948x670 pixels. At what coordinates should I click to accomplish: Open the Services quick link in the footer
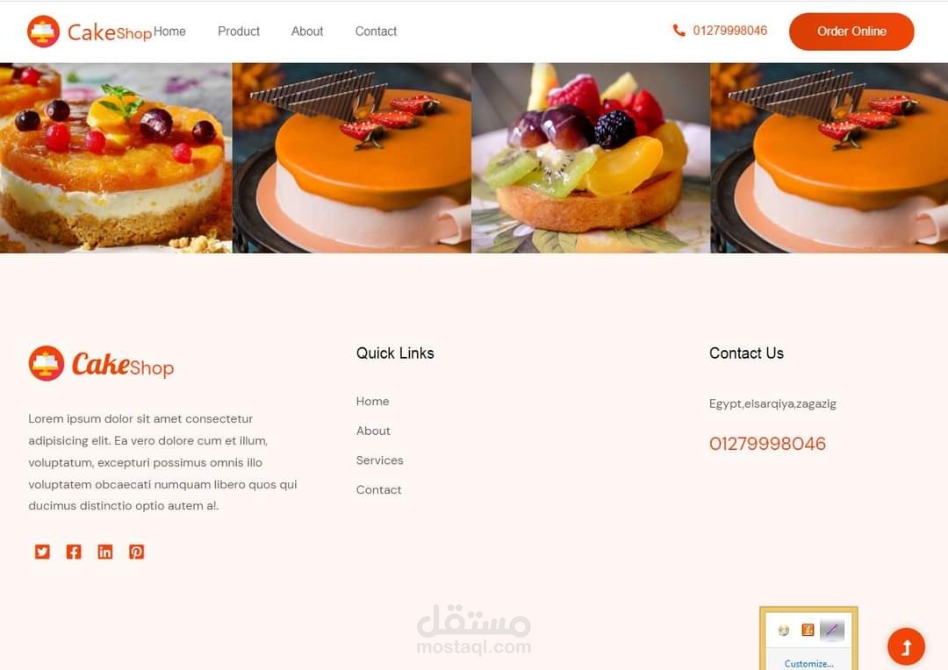[x=380, y=460]
